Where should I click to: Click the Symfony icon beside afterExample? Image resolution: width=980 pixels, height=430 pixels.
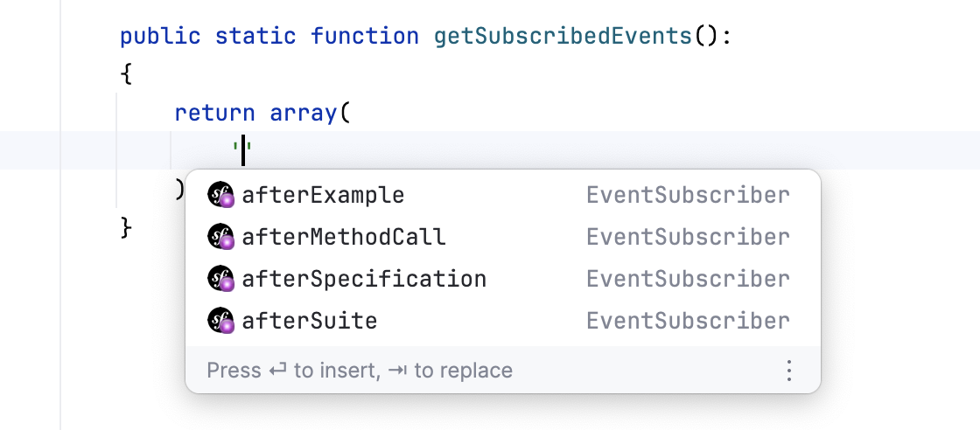(220, 195)
